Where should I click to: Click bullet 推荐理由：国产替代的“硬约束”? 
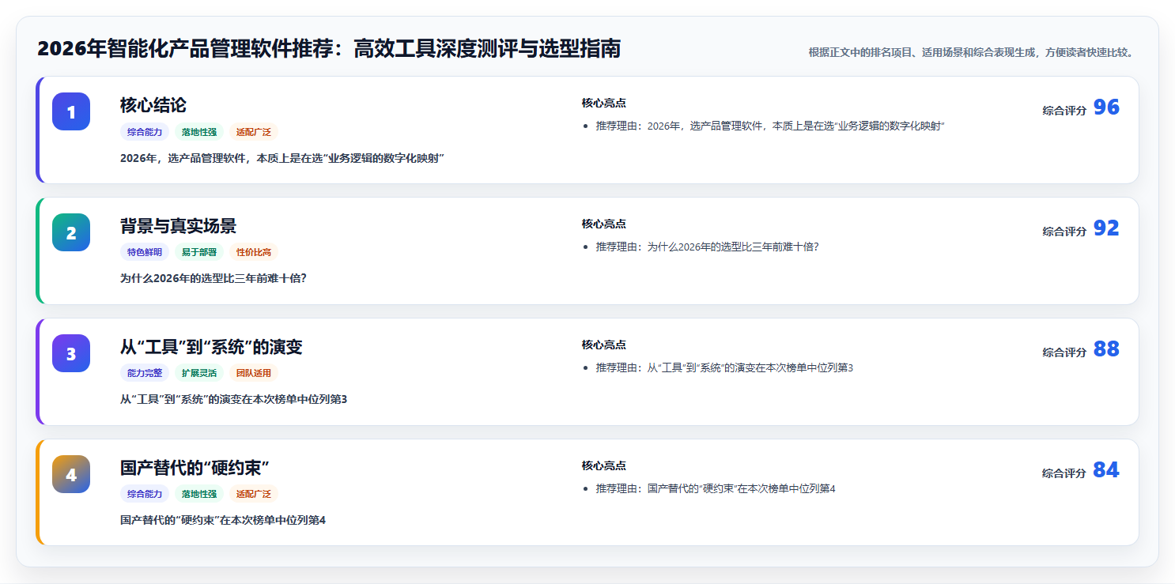coord(716,489)
